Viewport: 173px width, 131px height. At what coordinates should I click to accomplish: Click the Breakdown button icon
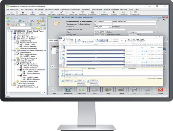point(69,90)
